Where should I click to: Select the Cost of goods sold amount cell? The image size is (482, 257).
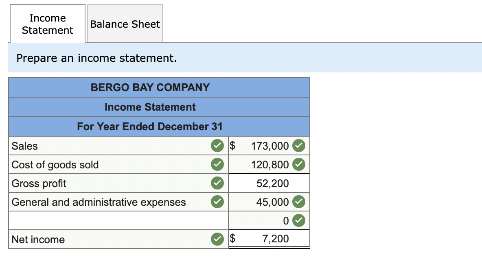265,164
